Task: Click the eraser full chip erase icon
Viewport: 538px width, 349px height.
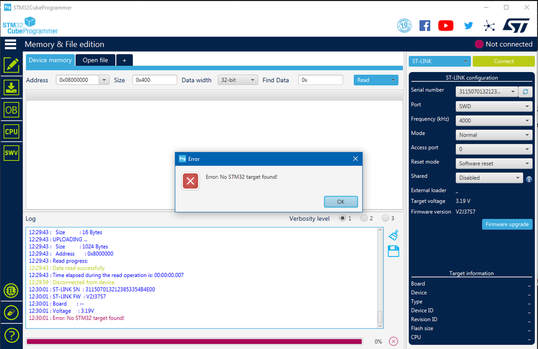Action: 11,312
